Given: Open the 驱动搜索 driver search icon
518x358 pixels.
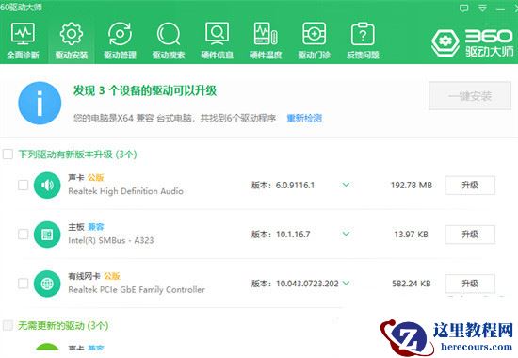Looking at the screenshot, I should coord(169,34).
